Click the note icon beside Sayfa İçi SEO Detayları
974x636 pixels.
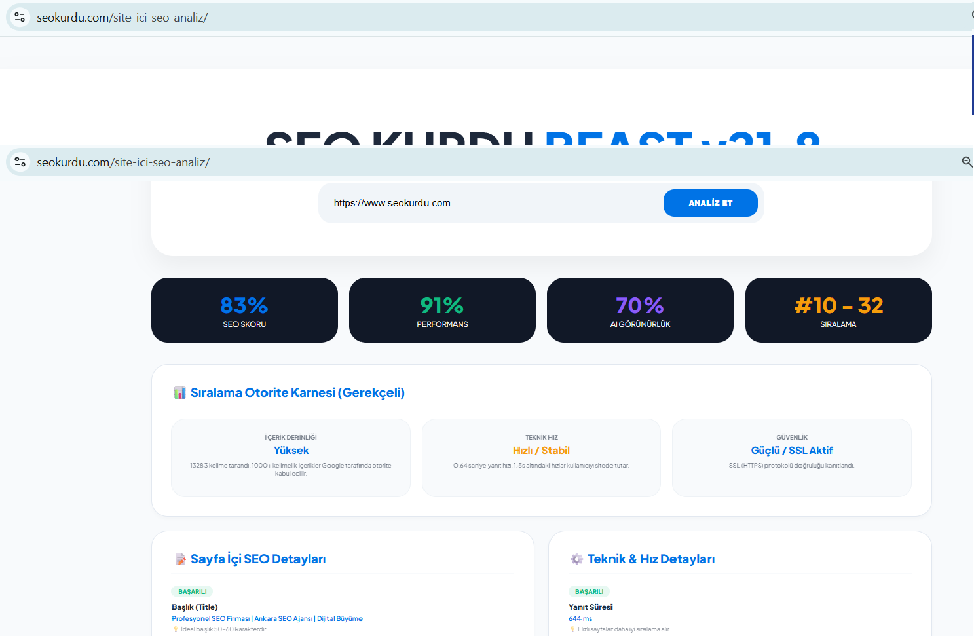[180, 559]
